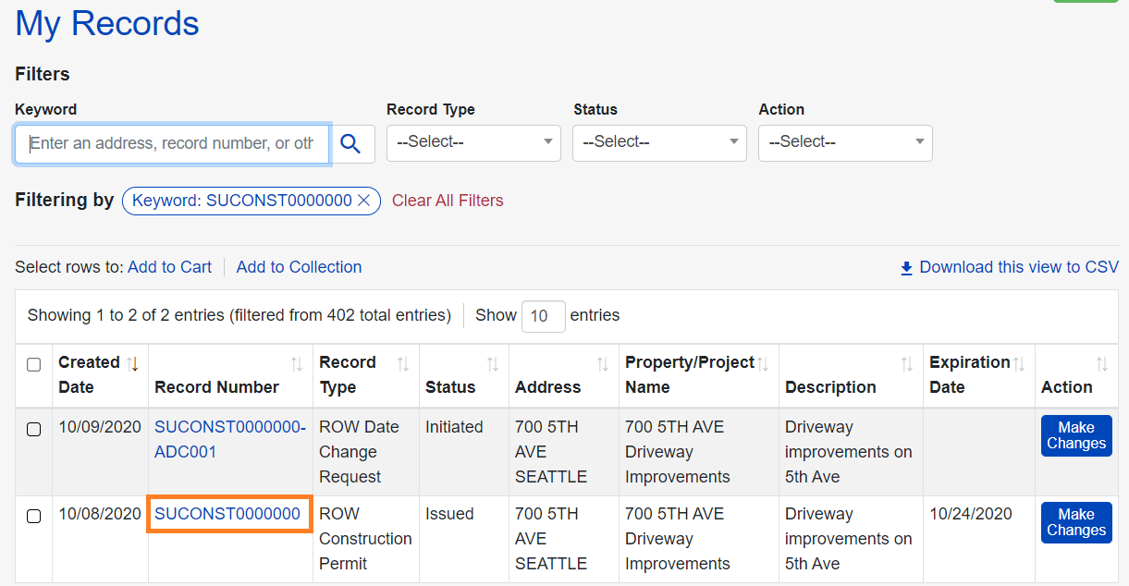Click Clear All Filters link
The height and width of the screenshot is (586, 1129).
click(448, 201)
